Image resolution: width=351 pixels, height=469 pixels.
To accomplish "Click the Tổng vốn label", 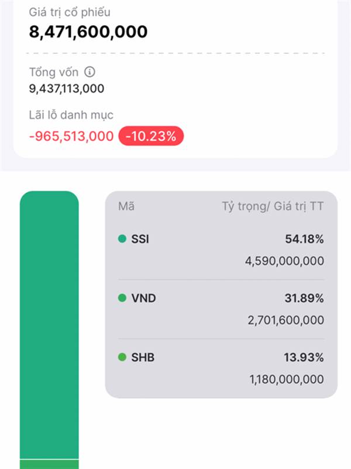I will click(x=53, y=72).
